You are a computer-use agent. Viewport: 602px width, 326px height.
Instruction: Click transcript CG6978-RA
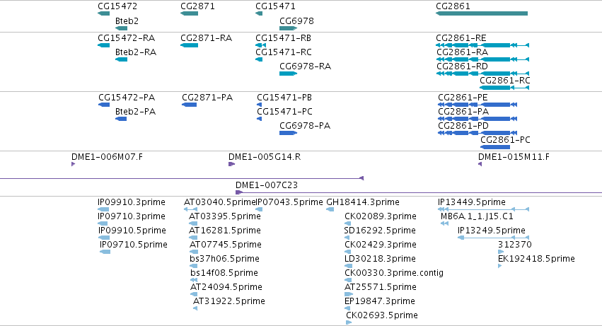[x=289, y=74]
